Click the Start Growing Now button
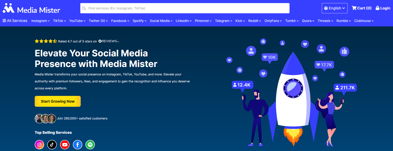The image size is (393, 151). (58, 101)
